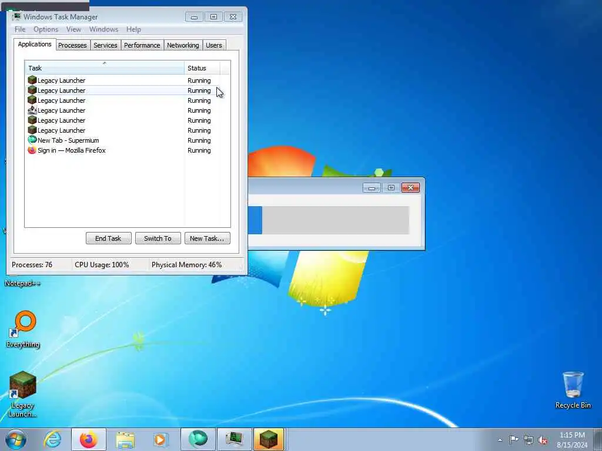Open Windows Media Player from the taskbar
Viewport: 602px width, 451px height.
160,439
